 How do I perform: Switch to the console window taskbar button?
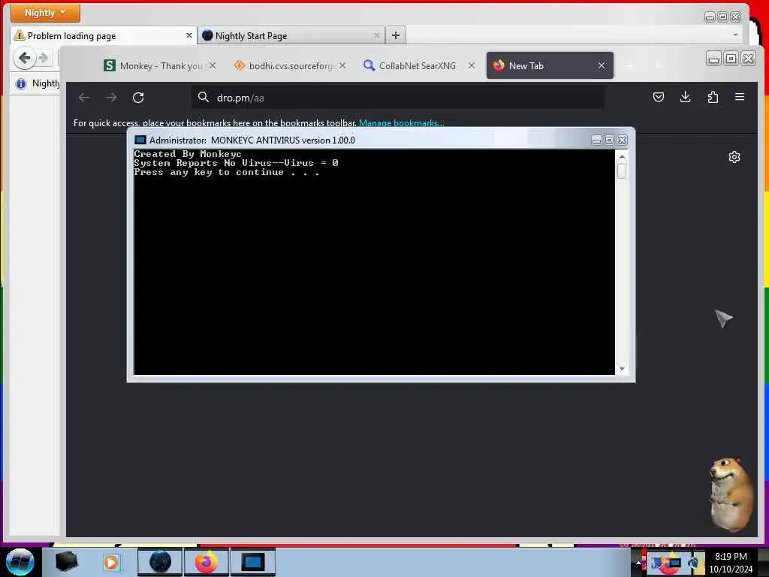tap(252, 562)
